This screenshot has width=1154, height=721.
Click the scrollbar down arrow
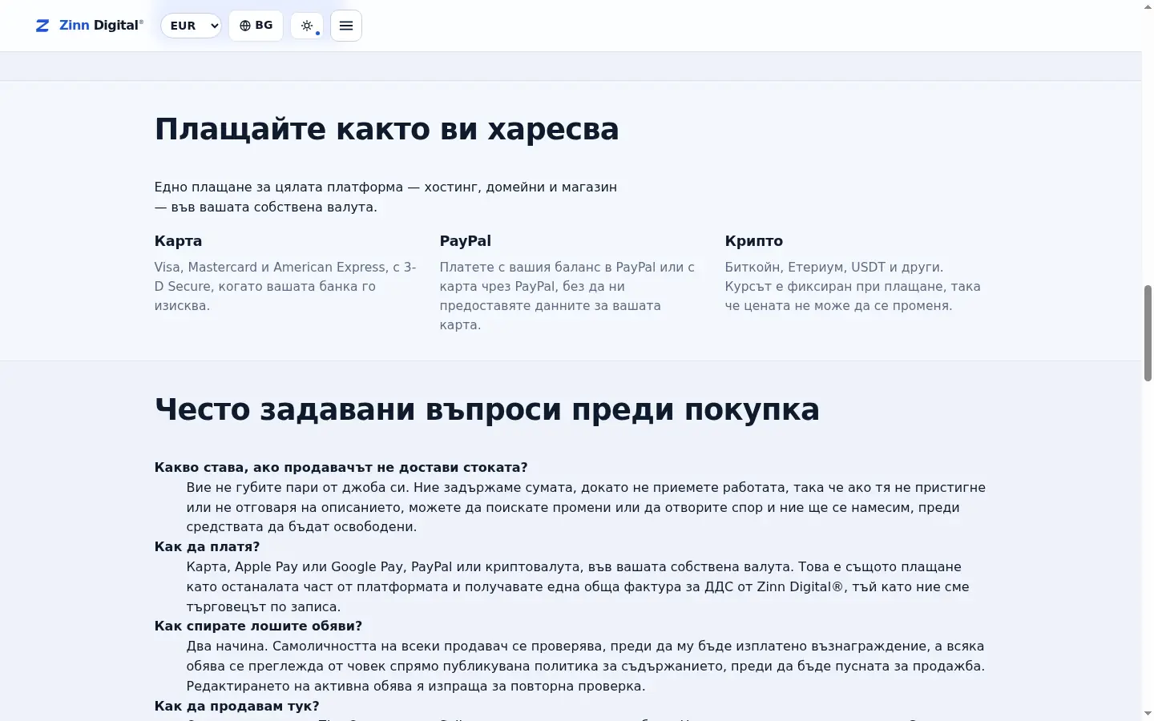pos(1148,714)
